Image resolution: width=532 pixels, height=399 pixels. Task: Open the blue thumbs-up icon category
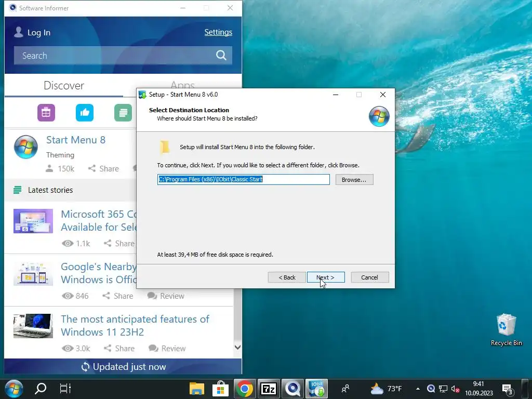85,113
